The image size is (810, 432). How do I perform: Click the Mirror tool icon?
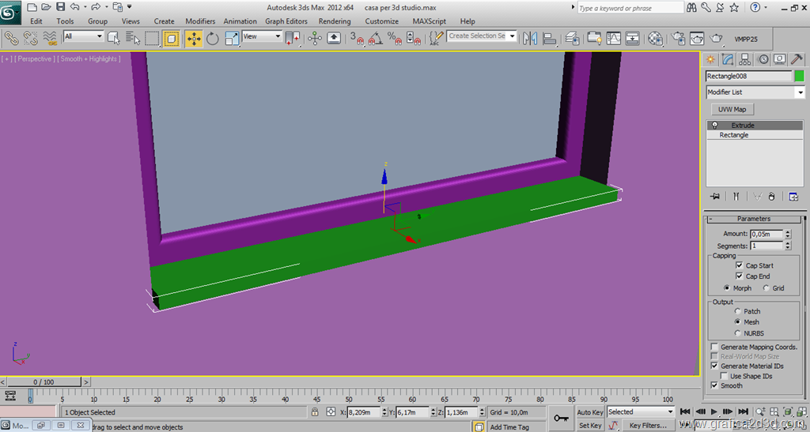[x=529, y=38]
